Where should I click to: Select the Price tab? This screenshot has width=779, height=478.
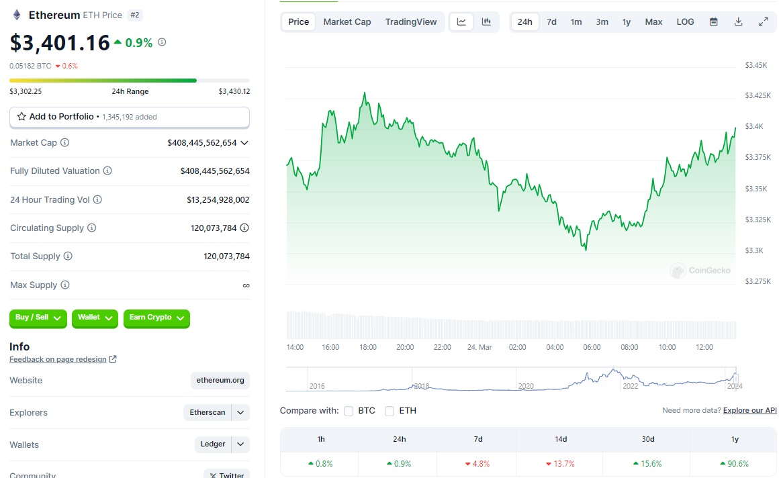299,22
